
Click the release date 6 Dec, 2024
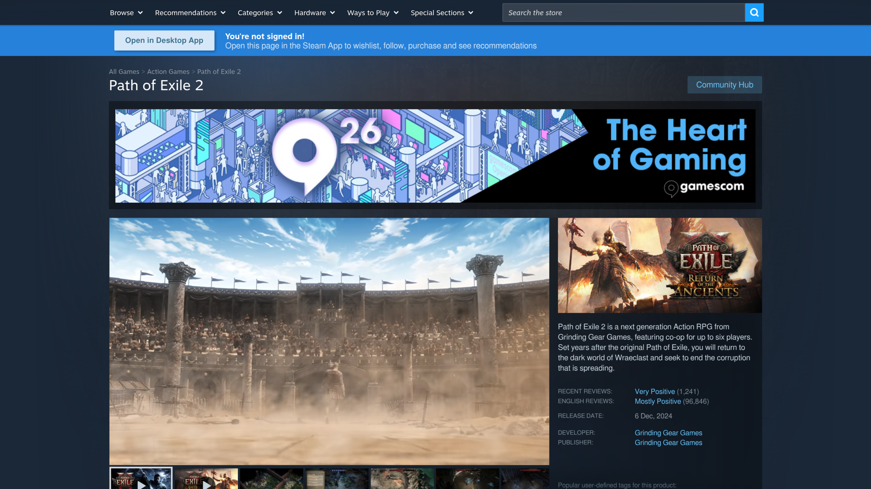(653, 416)
